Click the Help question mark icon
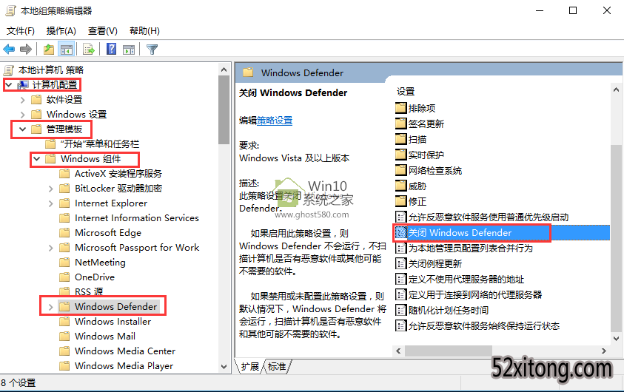The width and height of the screenshot is (624, 392). tap(112, 49)
